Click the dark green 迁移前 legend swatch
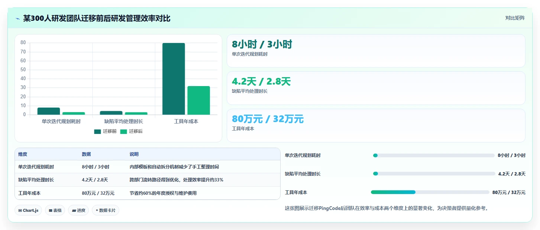 [97, 131]
